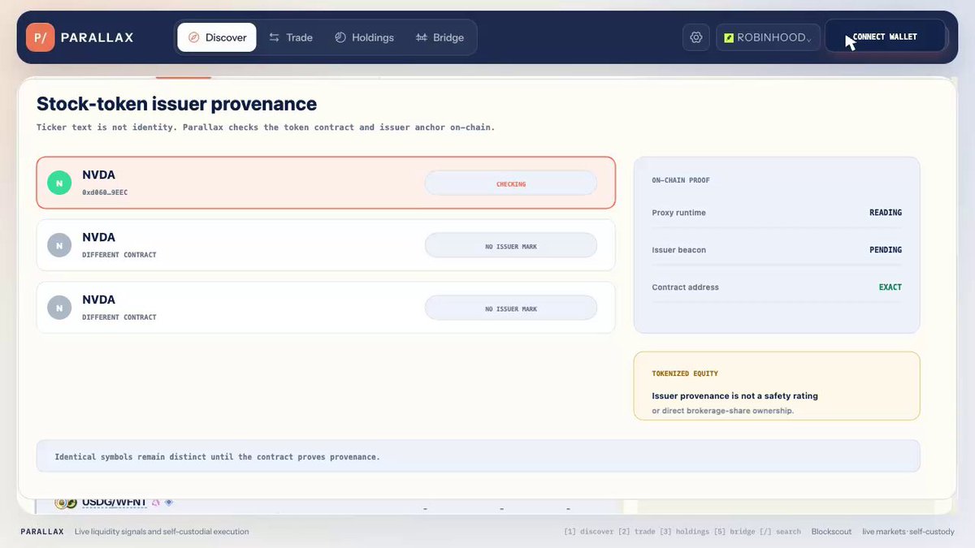Open the Blockscout link in the footer

pos(831,532)
